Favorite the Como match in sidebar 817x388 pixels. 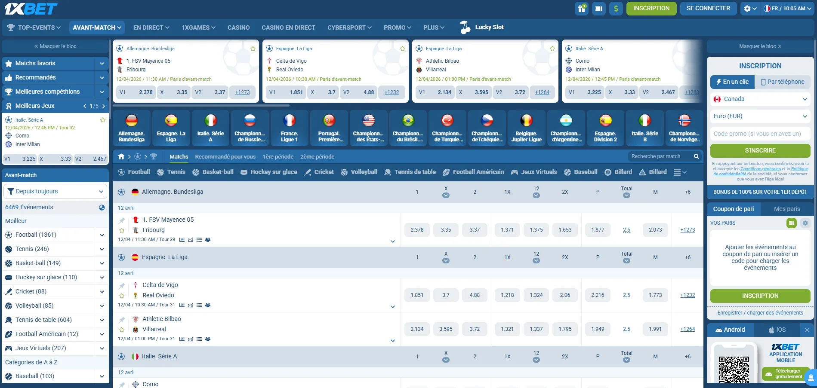pyautogui.click(x=103, y=120)
